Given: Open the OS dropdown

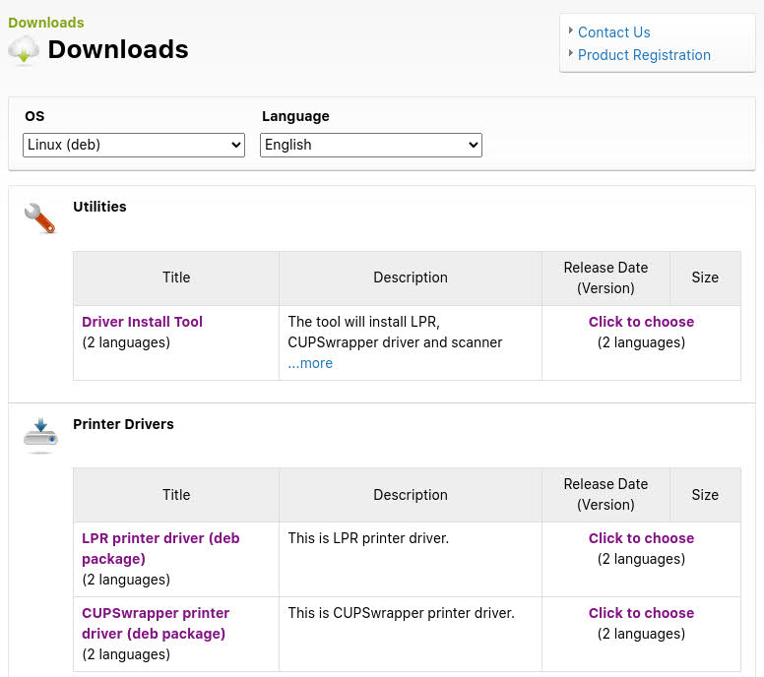Looking at the screenshot, I should click(134, 145).
